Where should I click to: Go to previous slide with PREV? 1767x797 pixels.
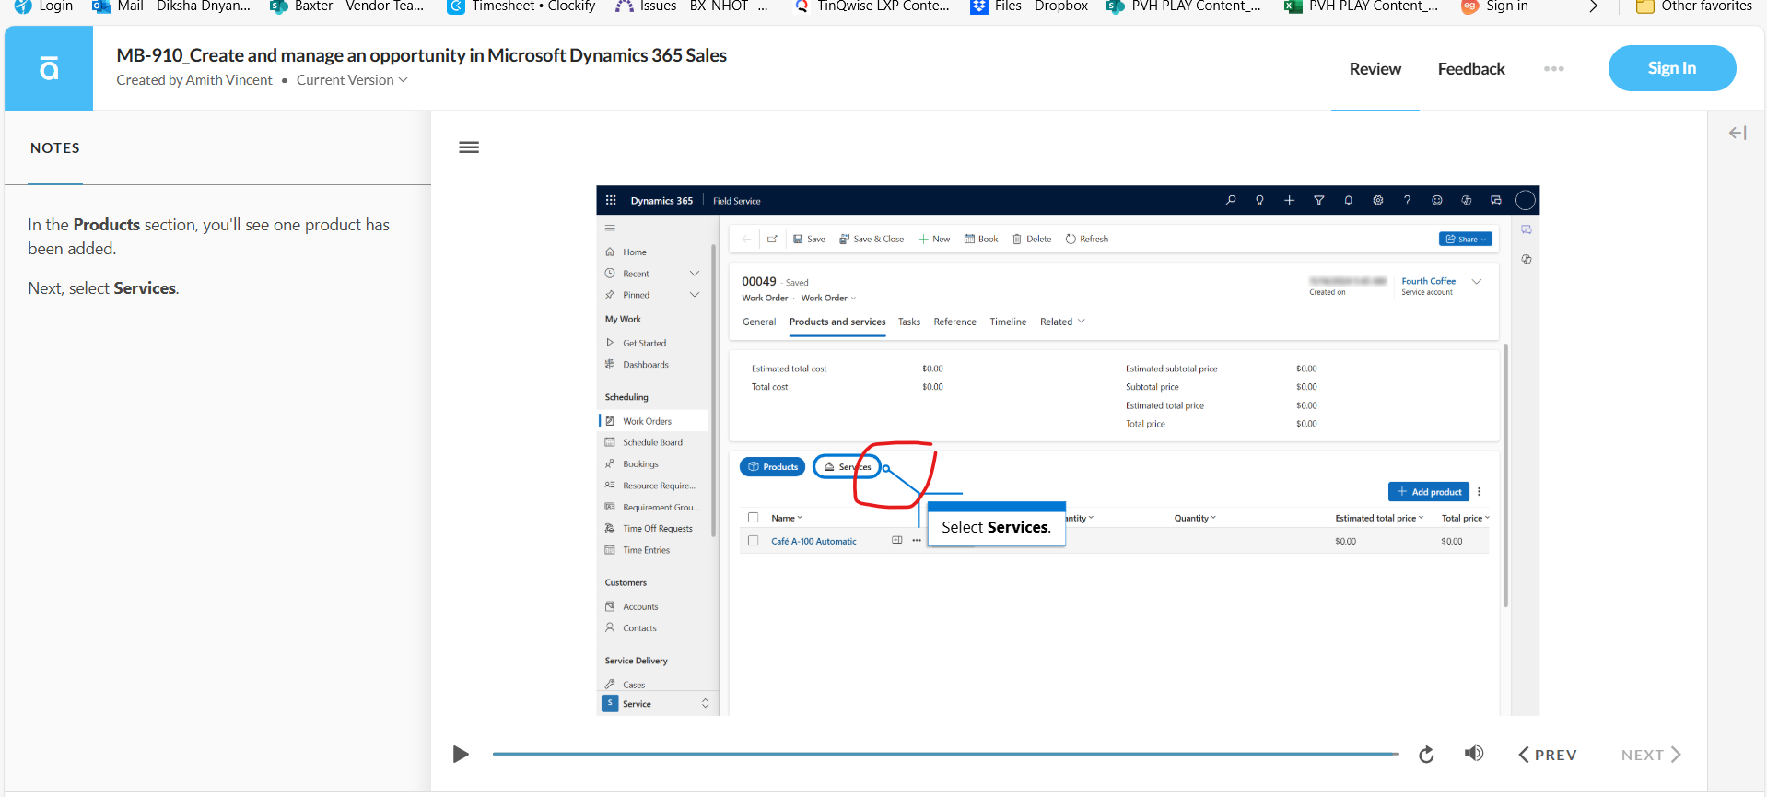click(x=1547, y=755)
